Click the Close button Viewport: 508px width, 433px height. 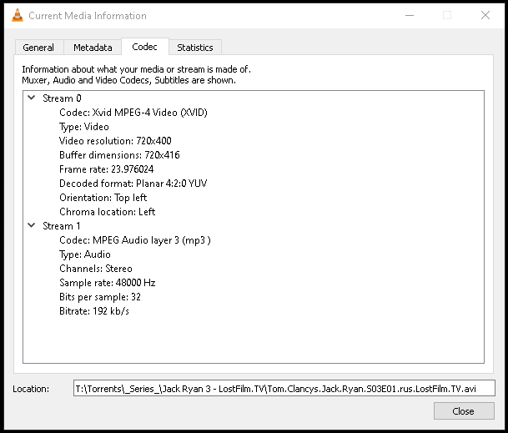click(x=464, y=411)
